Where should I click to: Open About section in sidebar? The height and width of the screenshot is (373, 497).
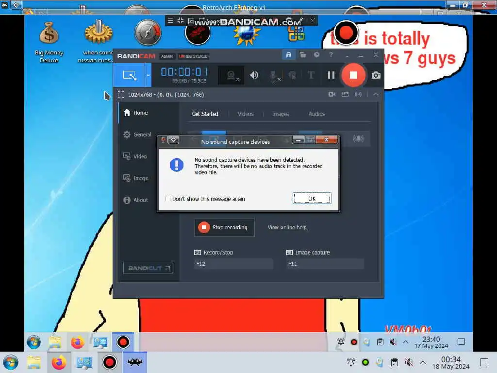click(137, 200)
